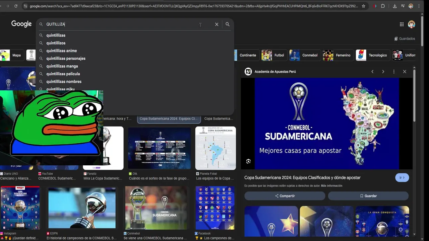This screenshot has width=429, height=241.
Task: Show previous image in preview panel
Action: click(372, 72)
